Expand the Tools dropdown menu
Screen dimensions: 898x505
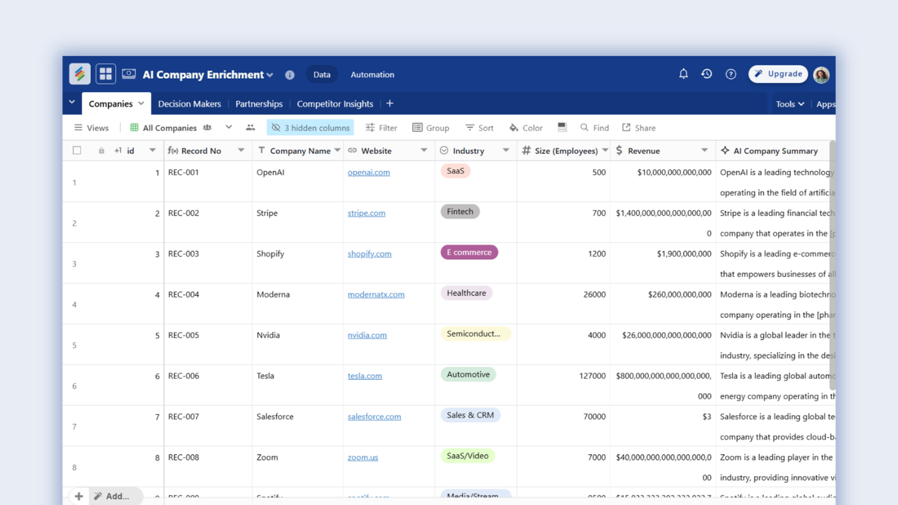[x=790, y=104]
